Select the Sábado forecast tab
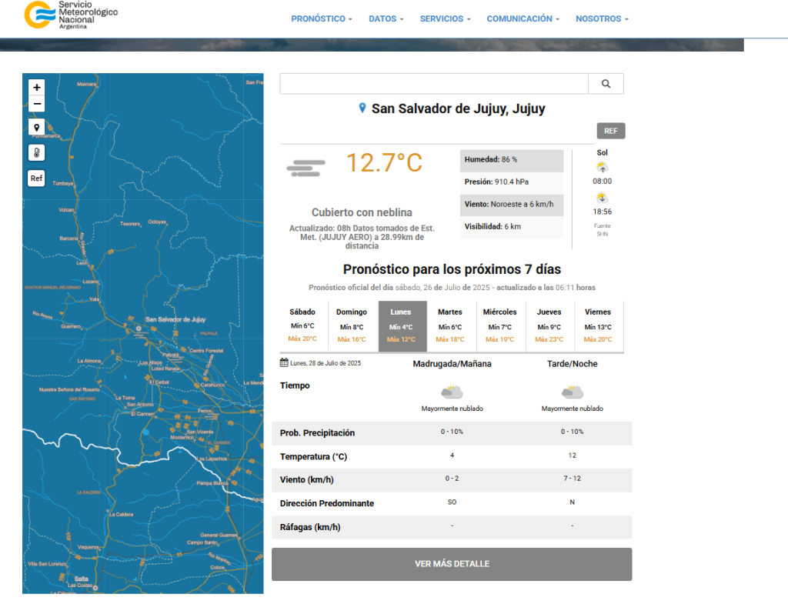The image size is (788, 604). click(x=302, y=325)
